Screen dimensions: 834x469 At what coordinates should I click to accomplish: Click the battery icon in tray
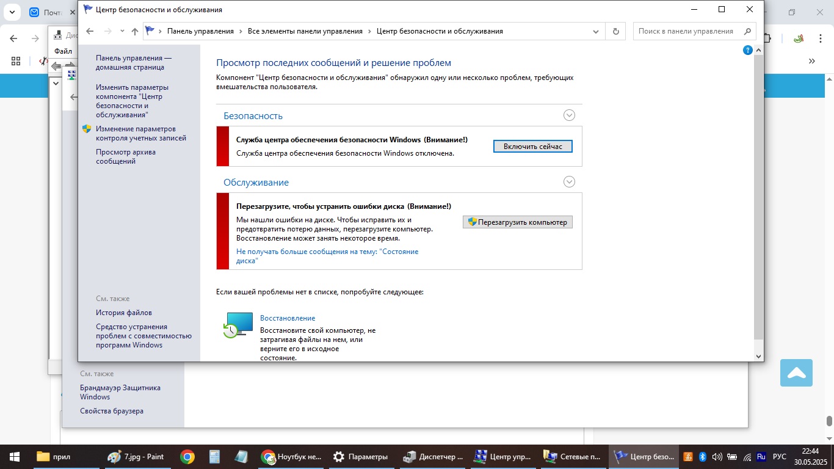(732, 457)
